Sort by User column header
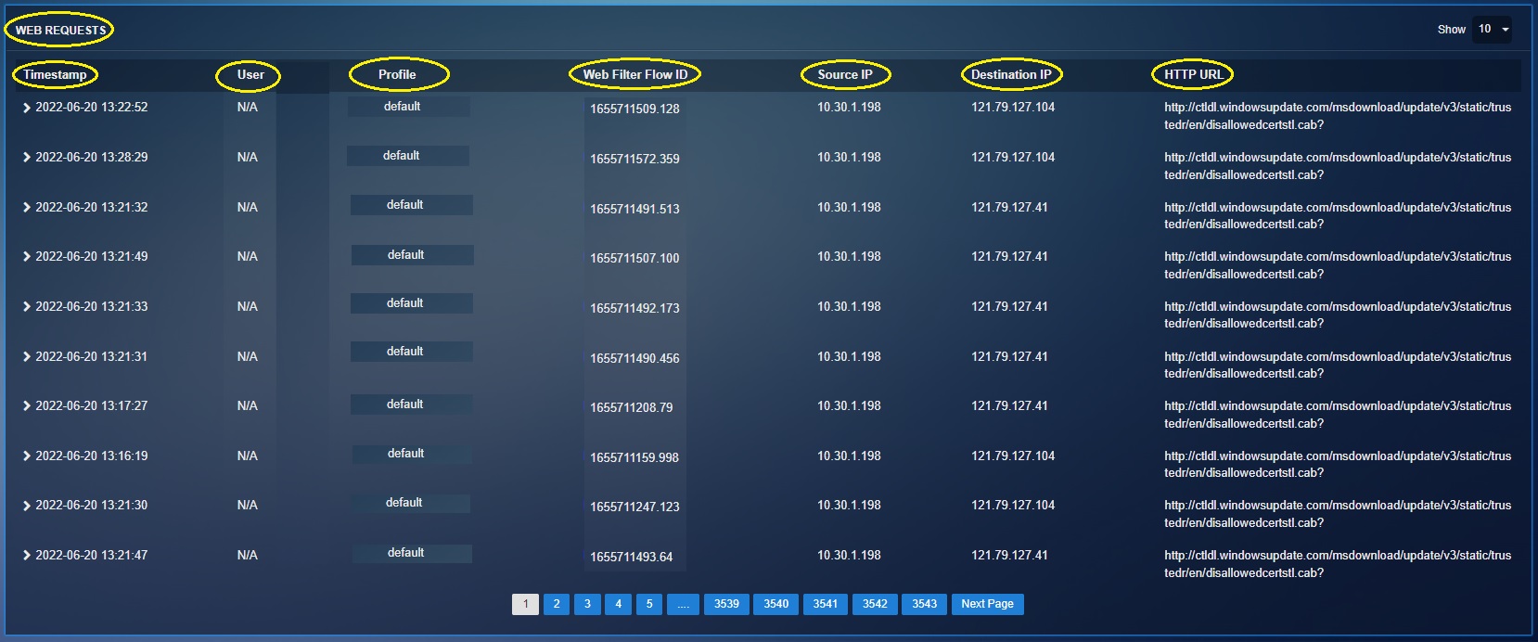Screen dimensions: 1538x642 (x=250, y=74)
